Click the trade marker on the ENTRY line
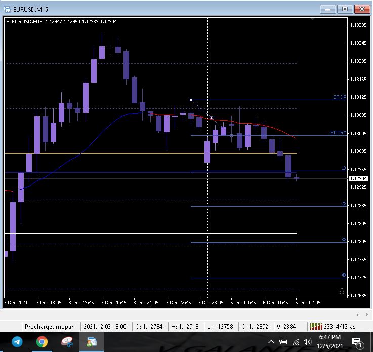The width and height of the screenshot is (373, 352). pyautogui.click(x=232, y=135)
